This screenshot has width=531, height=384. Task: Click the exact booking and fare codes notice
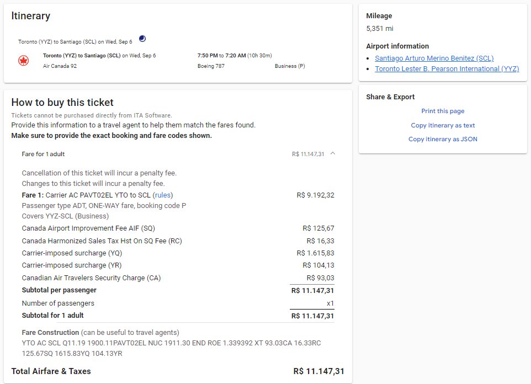(111, 136)
